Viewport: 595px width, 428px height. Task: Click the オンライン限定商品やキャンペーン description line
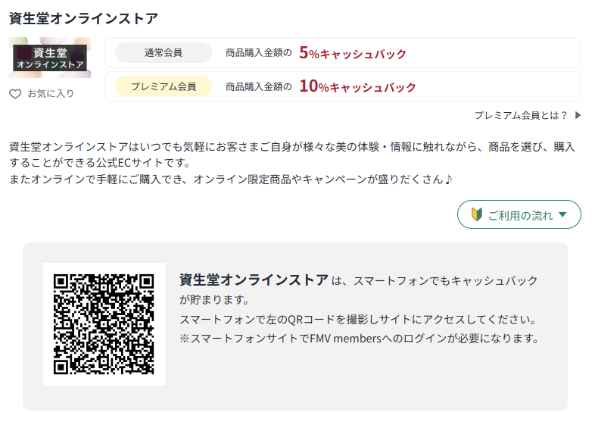pyautogui.click(x=231, y=180)
